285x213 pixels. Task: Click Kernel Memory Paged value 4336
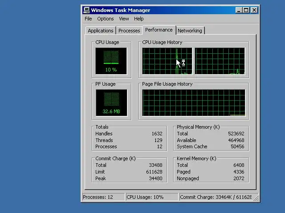tap(239, 172)
